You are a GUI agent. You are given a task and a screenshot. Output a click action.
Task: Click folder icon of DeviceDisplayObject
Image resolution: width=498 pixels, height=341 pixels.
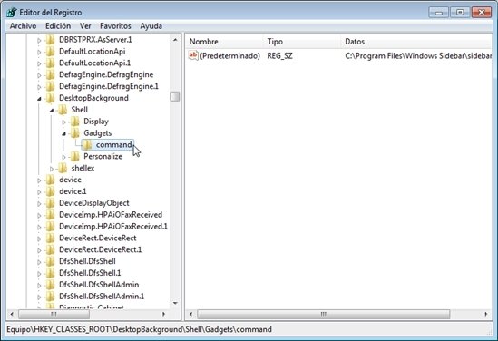[50, 203]
